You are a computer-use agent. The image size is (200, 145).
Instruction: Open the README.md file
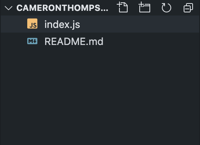(x=74, y=41)
